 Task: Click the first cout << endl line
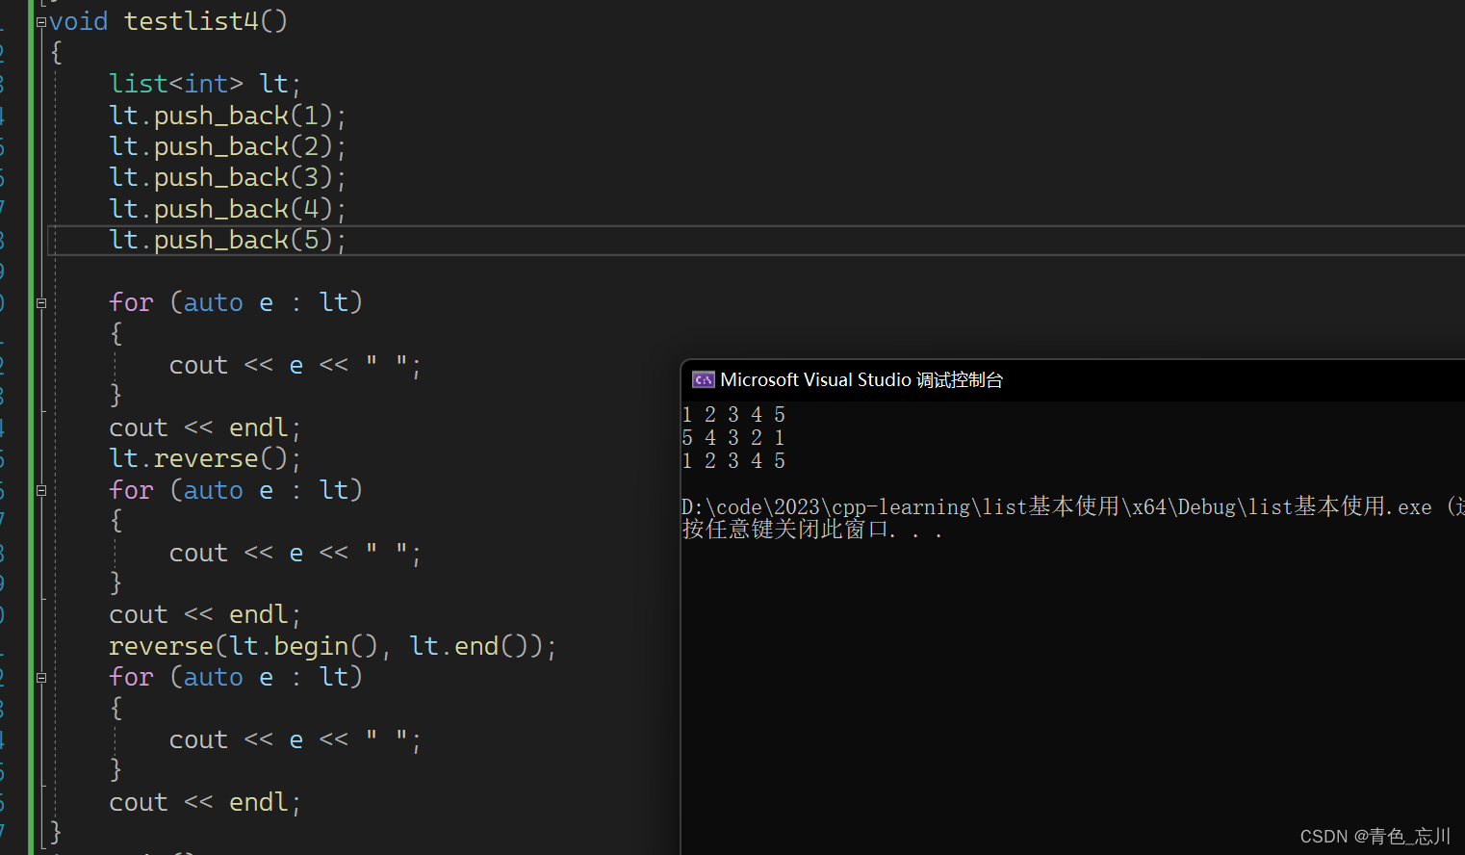[205, 427]
